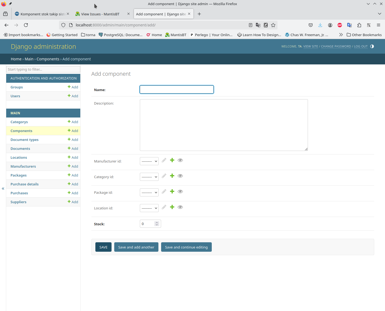Viewport: 385px width, 311px height.
Task: Click the browser address bar URL
Action: pos(116,25)
